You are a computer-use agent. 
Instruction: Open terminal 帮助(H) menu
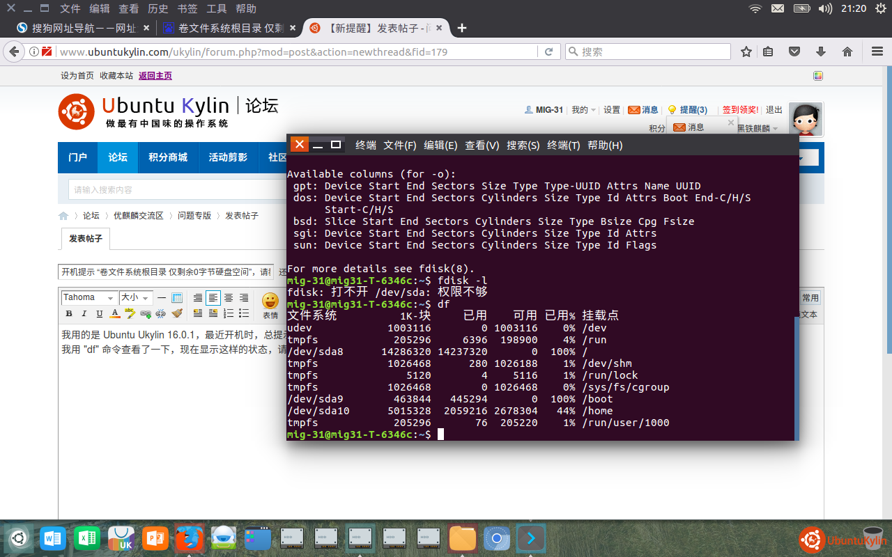605,145
